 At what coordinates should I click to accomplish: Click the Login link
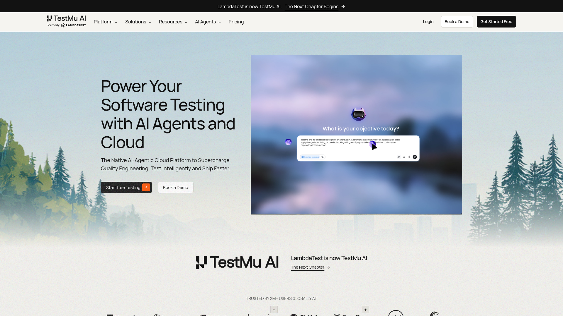point(428,22)
